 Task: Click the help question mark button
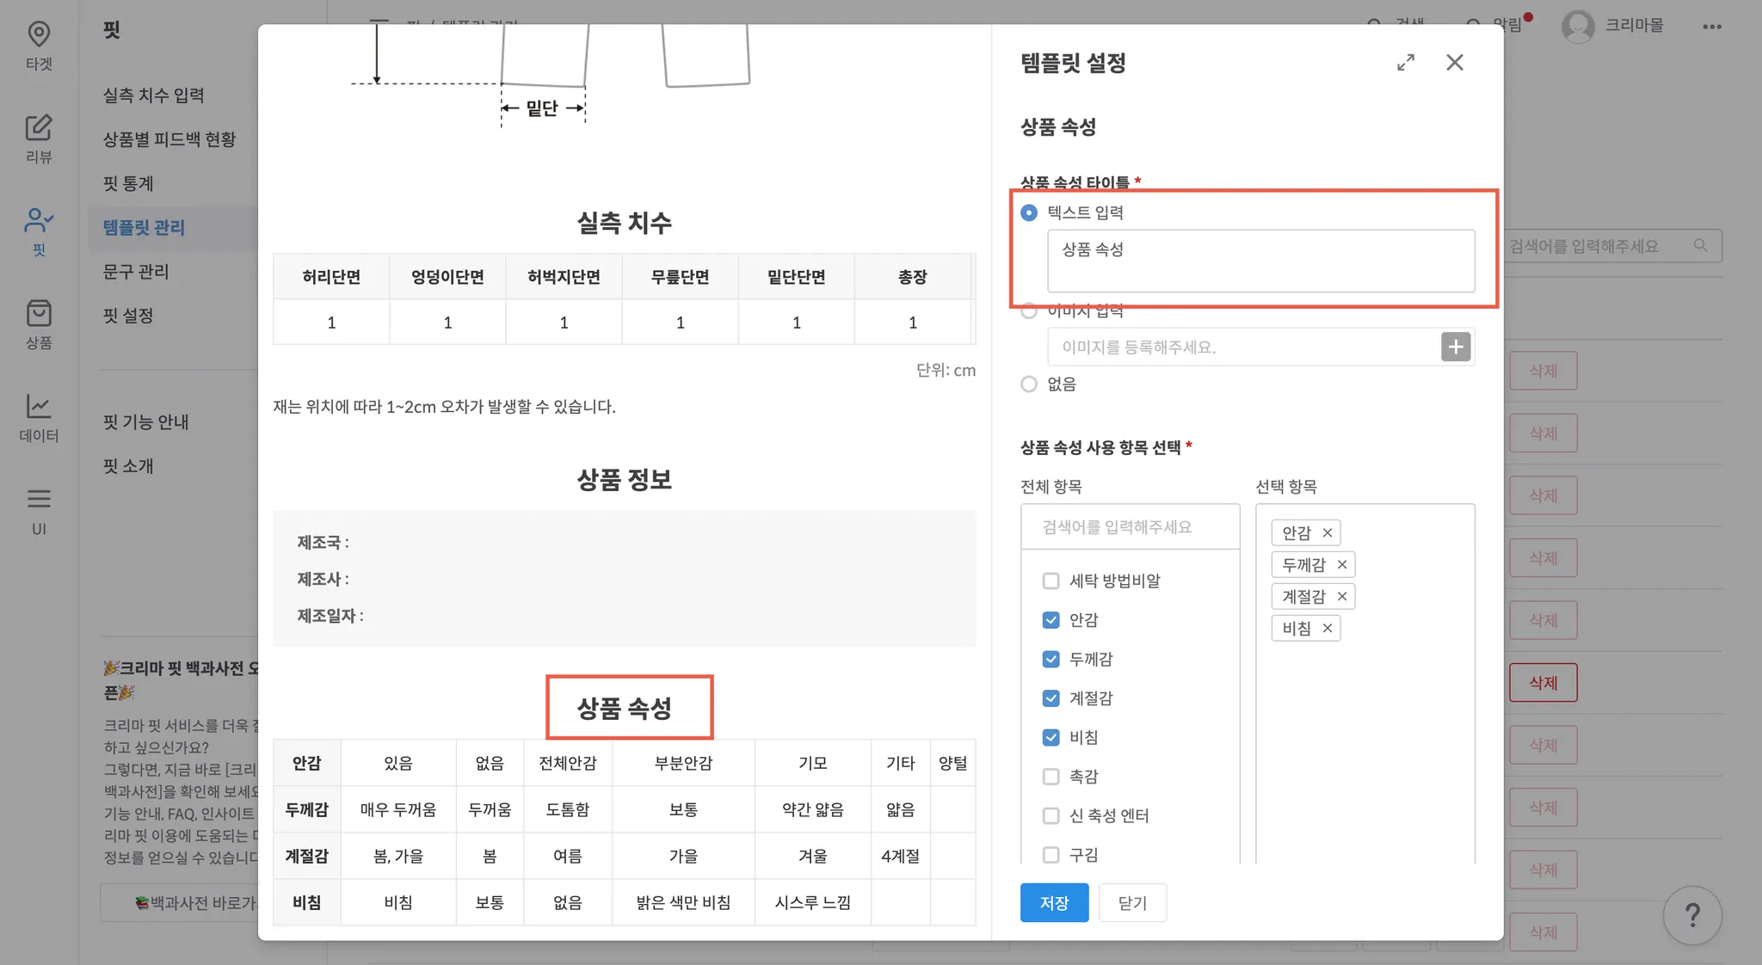coord(1691,915)
